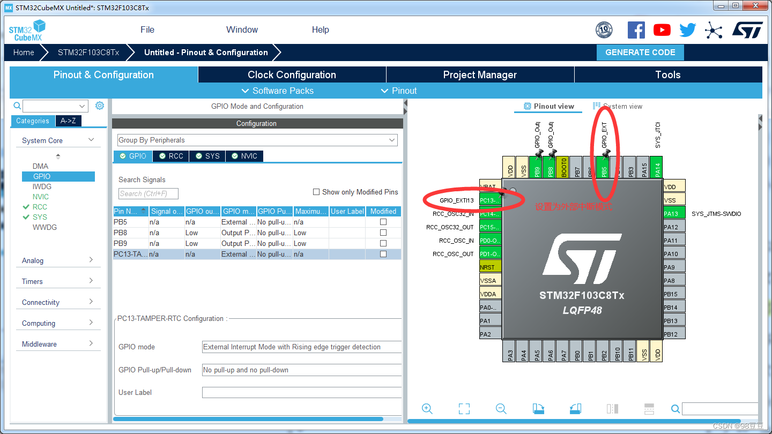Viewport: 772px width, 434px height.
Task: Click into the User Label field
Action: 302,393
